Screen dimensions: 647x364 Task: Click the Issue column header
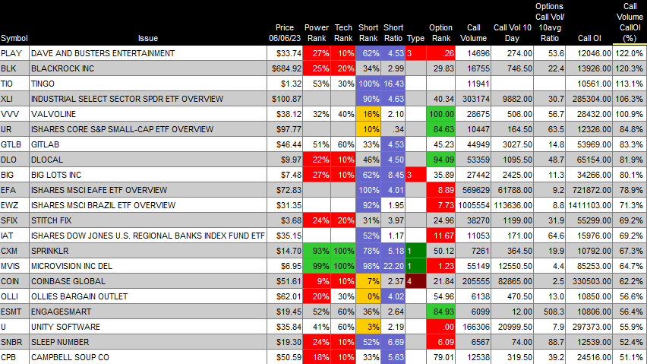tap(148, 39)
